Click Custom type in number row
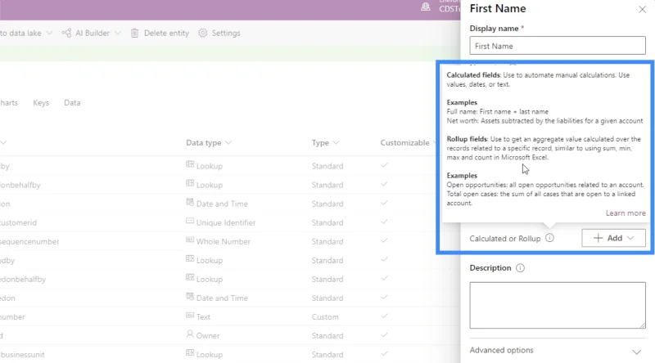 325,317
